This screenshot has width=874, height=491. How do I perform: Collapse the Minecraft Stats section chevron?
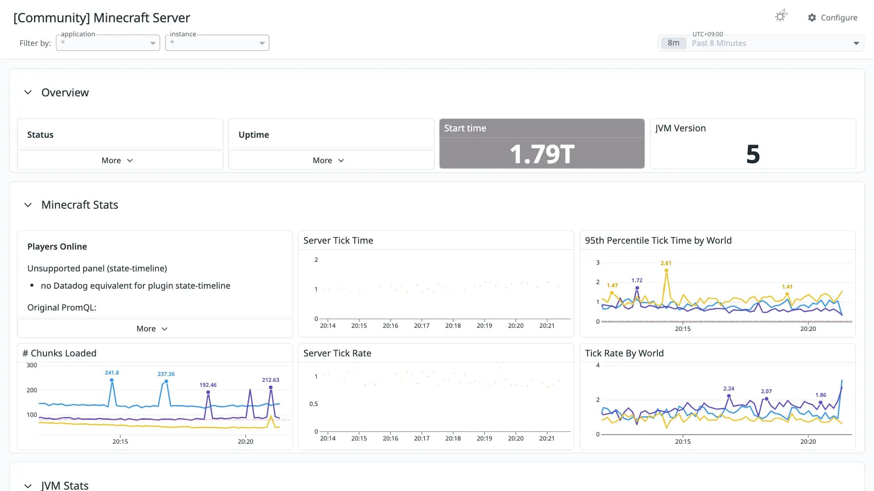[28, 205]
